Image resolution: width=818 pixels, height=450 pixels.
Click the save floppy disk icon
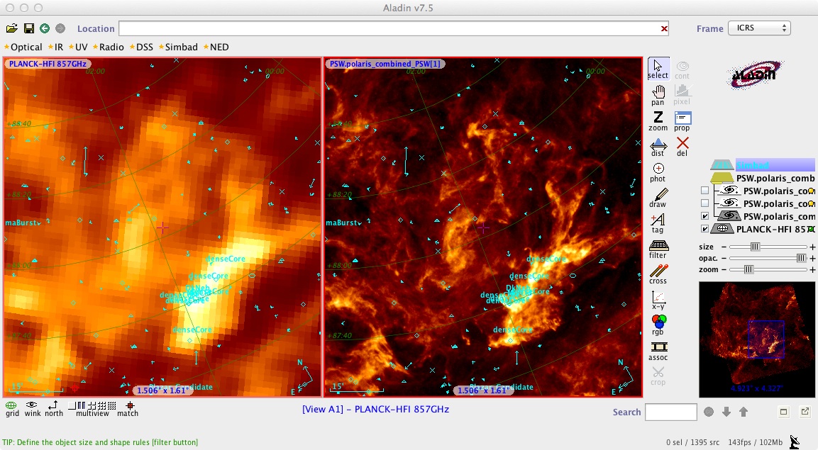(x=28, y=28)
